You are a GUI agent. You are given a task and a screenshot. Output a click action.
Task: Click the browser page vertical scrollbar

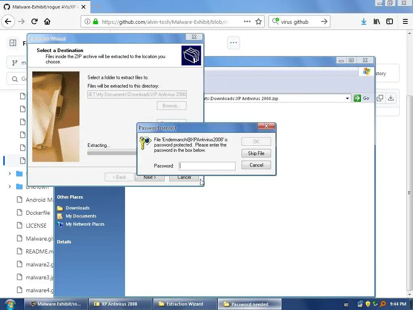point(409,193)
